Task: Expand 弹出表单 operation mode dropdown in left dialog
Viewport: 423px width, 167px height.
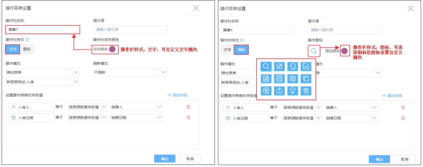Action: (x=76, y=72)
